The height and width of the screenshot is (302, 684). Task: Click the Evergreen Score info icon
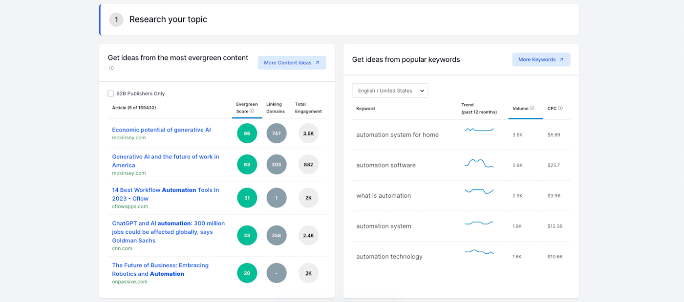[252, 111]
